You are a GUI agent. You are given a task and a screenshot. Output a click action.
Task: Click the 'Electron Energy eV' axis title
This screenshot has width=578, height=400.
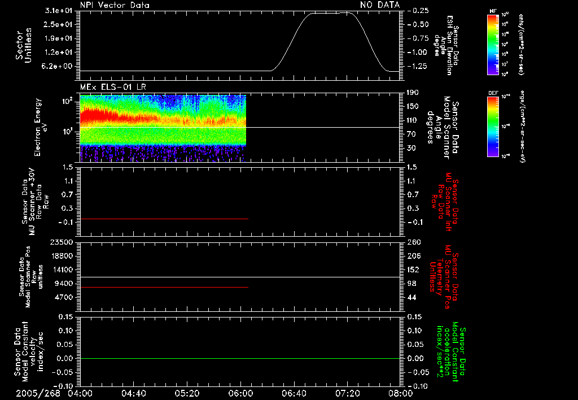click(x=40, y=128)
